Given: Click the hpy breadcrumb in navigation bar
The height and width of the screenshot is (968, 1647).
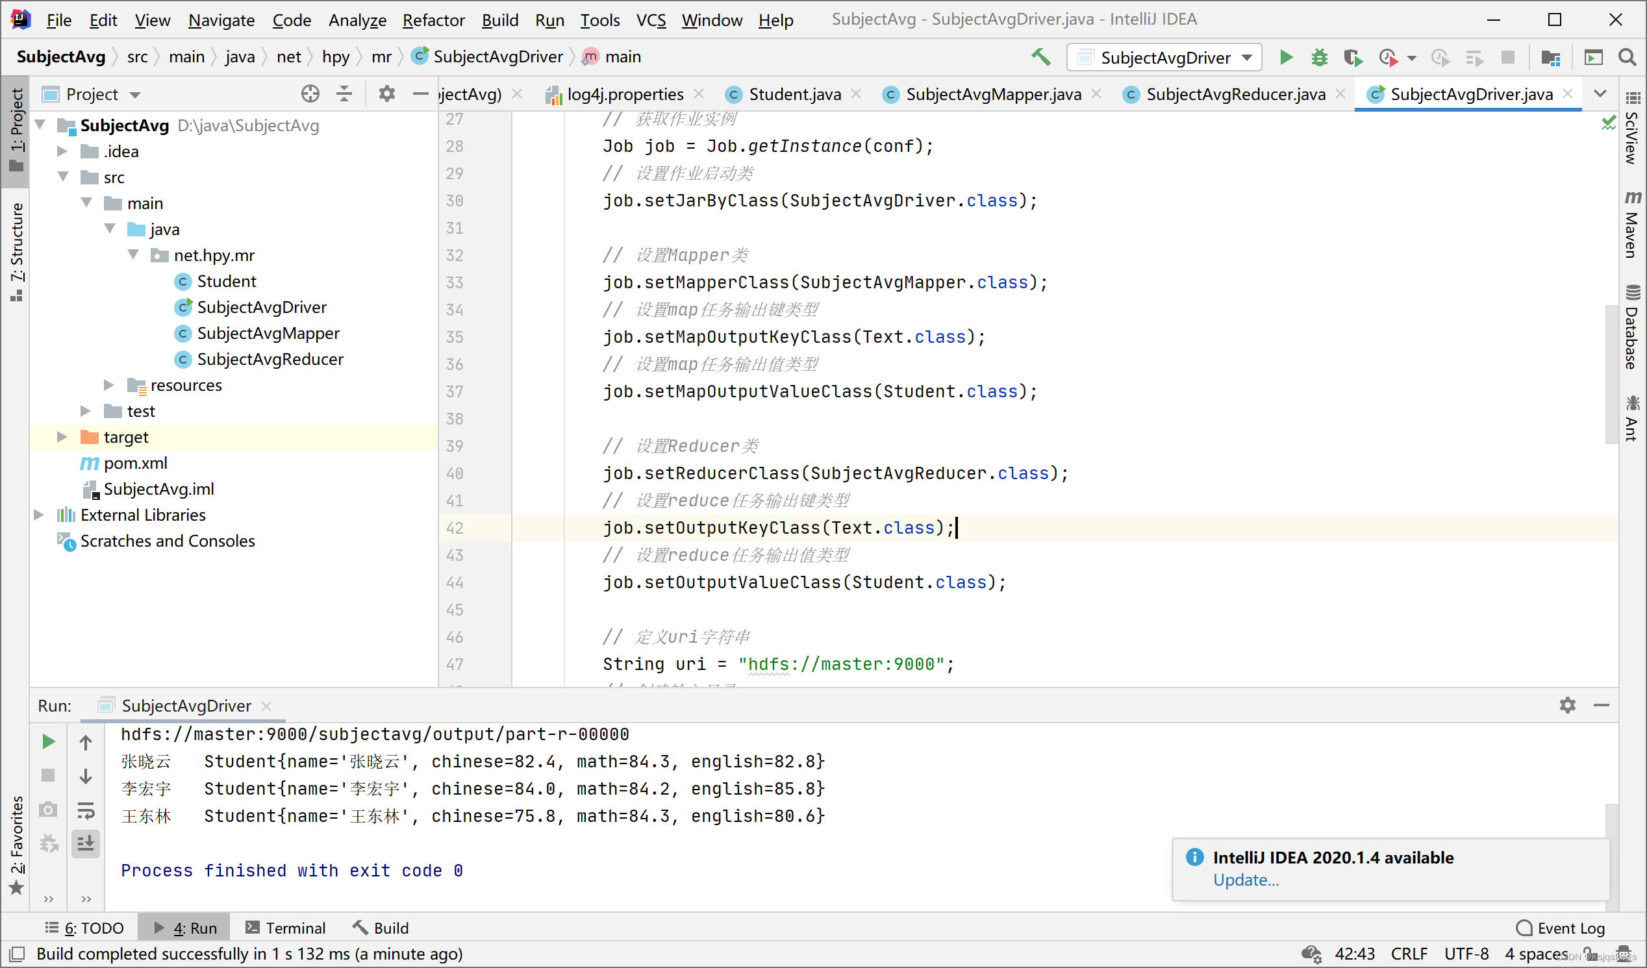Looking at the screenshot, I should pyautogui.click(x=336, y=57).
